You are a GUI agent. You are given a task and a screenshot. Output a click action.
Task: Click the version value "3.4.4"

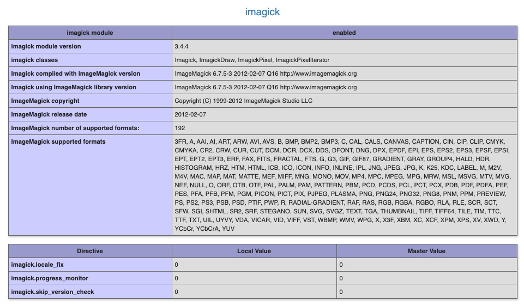coord(182,46)
